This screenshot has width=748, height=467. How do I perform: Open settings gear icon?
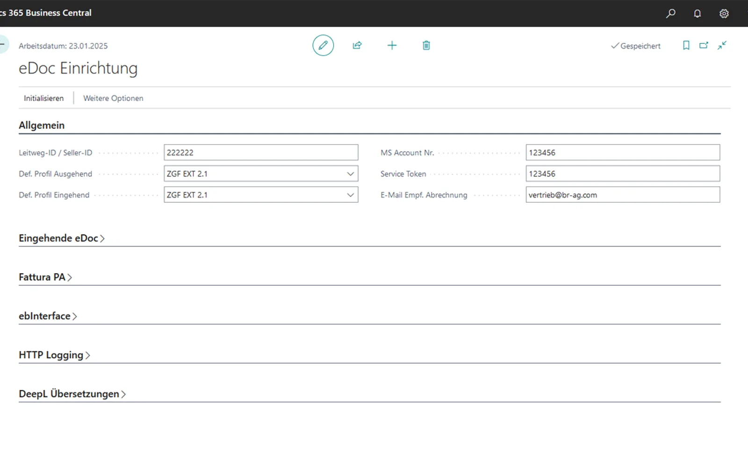[x=724, y=14]
